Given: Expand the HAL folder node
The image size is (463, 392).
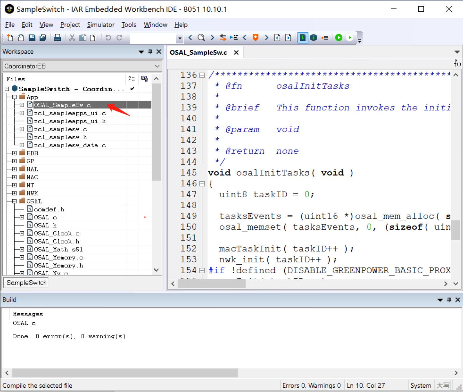Looking at the screenshot, I should click(x=14, y=169).
